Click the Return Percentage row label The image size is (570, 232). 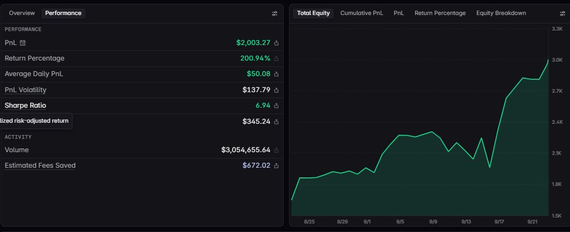[x=34, y=58]
